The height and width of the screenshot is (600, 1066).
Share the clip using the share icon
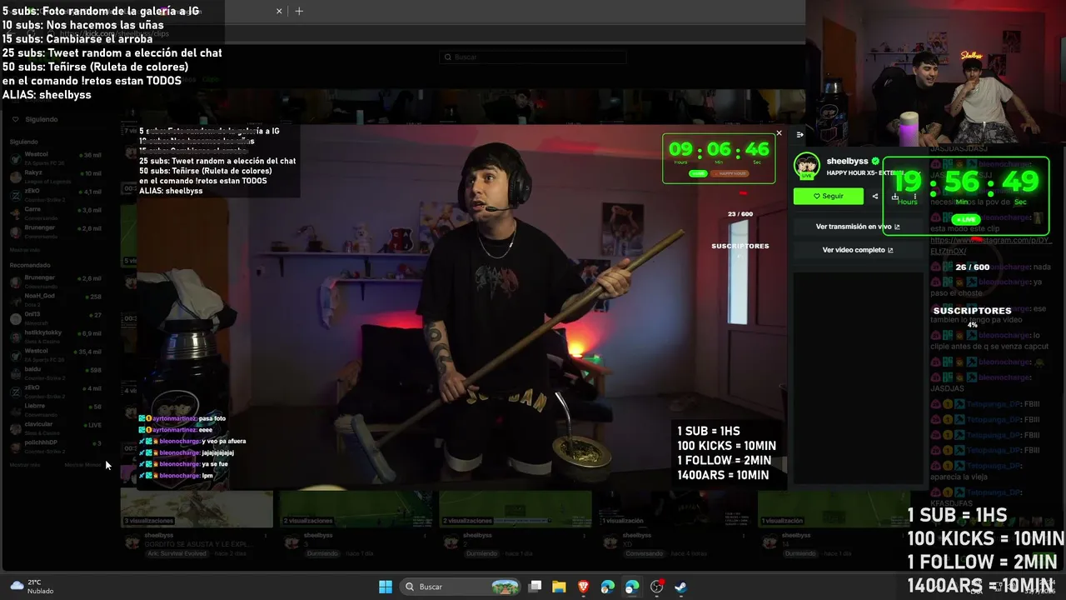874,197
